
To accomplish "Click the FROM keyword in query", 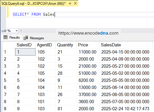I will pos(36,14).
